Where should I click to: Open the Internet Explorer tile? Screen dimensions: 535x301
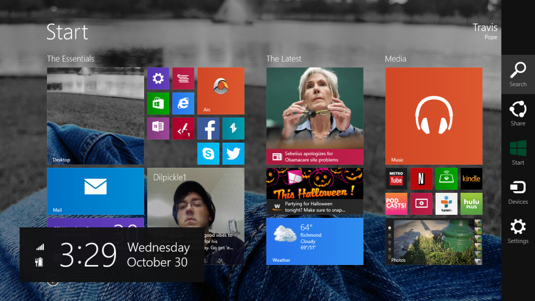point(183,103)
